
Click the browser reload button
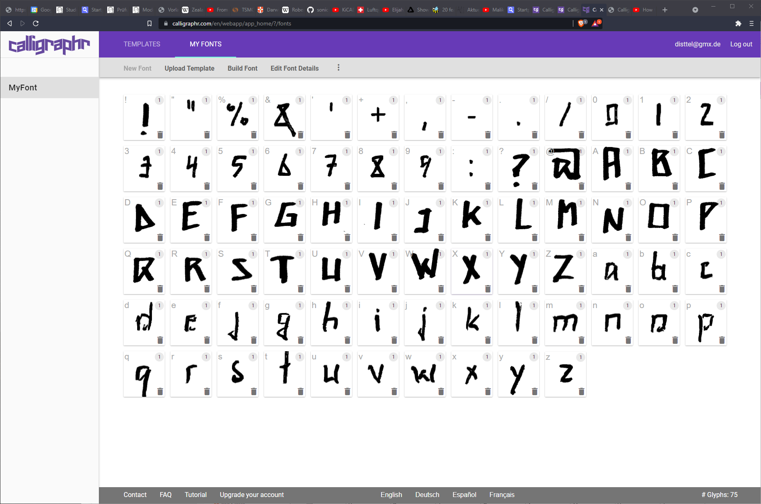(36, 23)
